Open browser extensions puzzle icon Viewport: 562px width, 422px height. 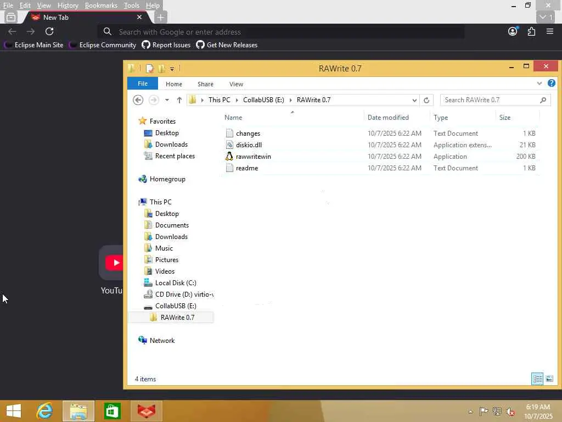[531, 31]
